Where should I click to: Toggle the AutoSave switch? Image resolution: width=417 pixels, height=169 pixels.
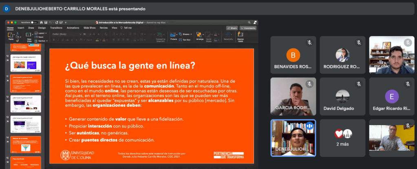pos(34,22)
